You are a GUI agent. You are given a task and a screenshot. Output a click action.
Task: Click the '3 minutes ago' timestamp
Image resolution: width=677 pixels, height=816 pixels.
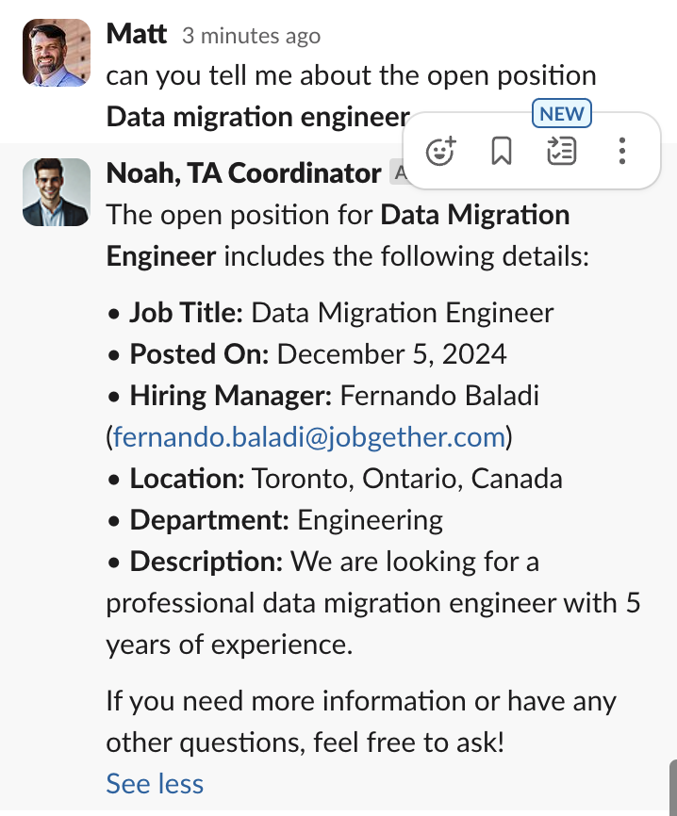point(251,36)
